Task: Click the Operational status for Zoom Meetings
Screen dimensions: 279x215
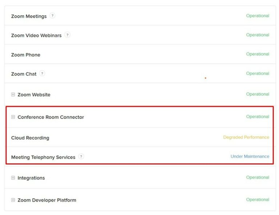Action: click(258, 16)
